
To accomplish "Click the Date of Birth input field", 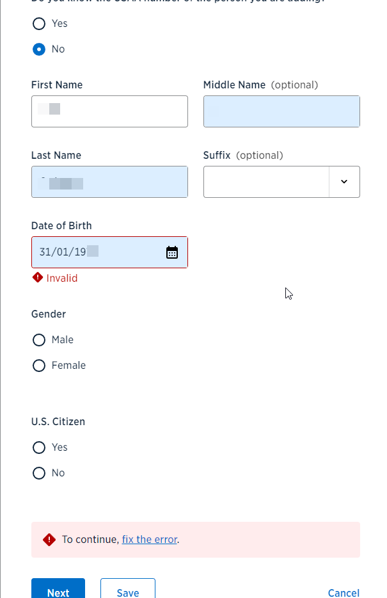I will 96,252.
